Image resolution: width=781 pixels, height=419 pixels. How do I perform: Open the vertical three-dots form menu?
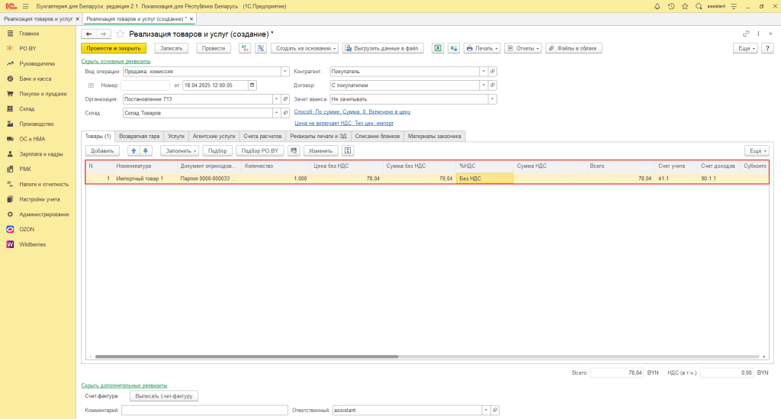[759, 34]
